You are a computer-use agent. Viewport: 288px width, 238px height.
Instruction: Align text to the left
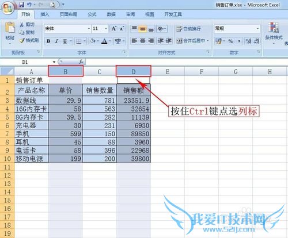134,41
